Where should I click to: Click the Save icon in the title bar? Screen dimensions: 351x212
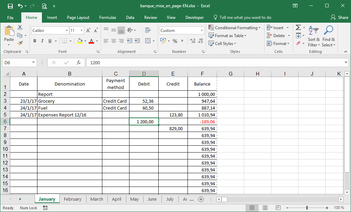10,6
